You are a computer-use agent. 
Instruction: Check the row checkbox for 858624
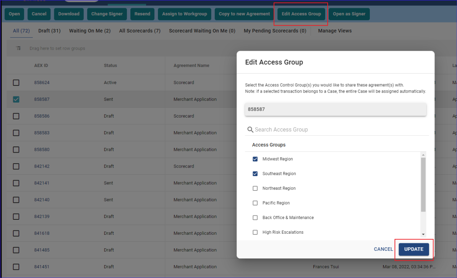[x=16, y=83]
